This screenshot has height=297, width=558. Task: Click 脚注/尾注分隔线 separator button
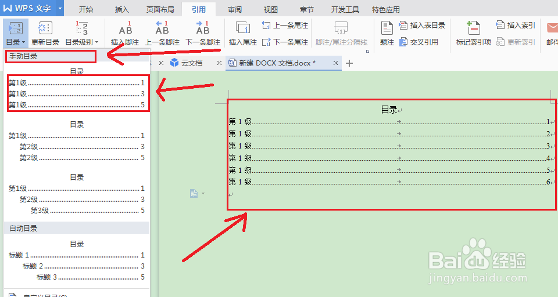341,34
